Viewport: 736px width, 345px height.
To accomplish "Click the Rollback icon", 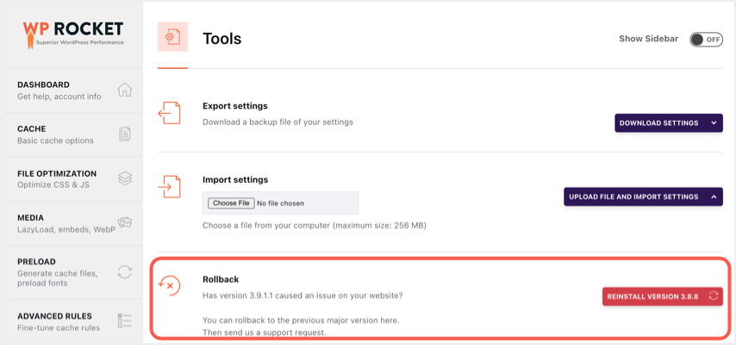I will (170, 286).
